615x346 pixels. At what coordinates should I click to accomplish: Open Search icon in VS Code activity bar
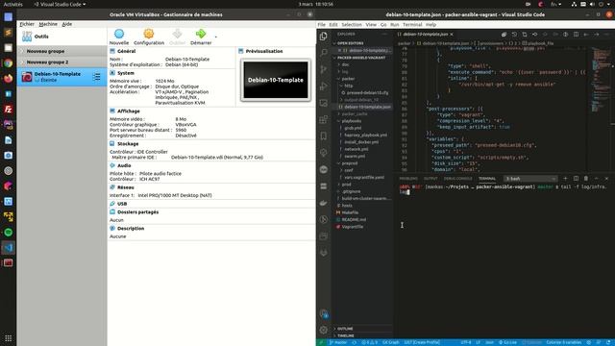pos(324,52)
